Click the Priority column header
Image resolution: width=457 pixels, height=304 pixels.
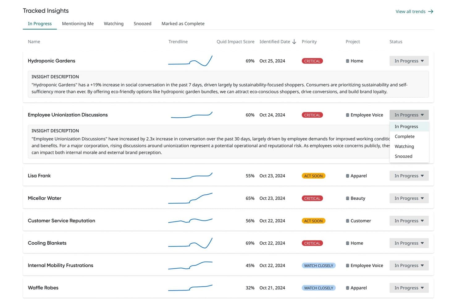(x=309, y=42)
